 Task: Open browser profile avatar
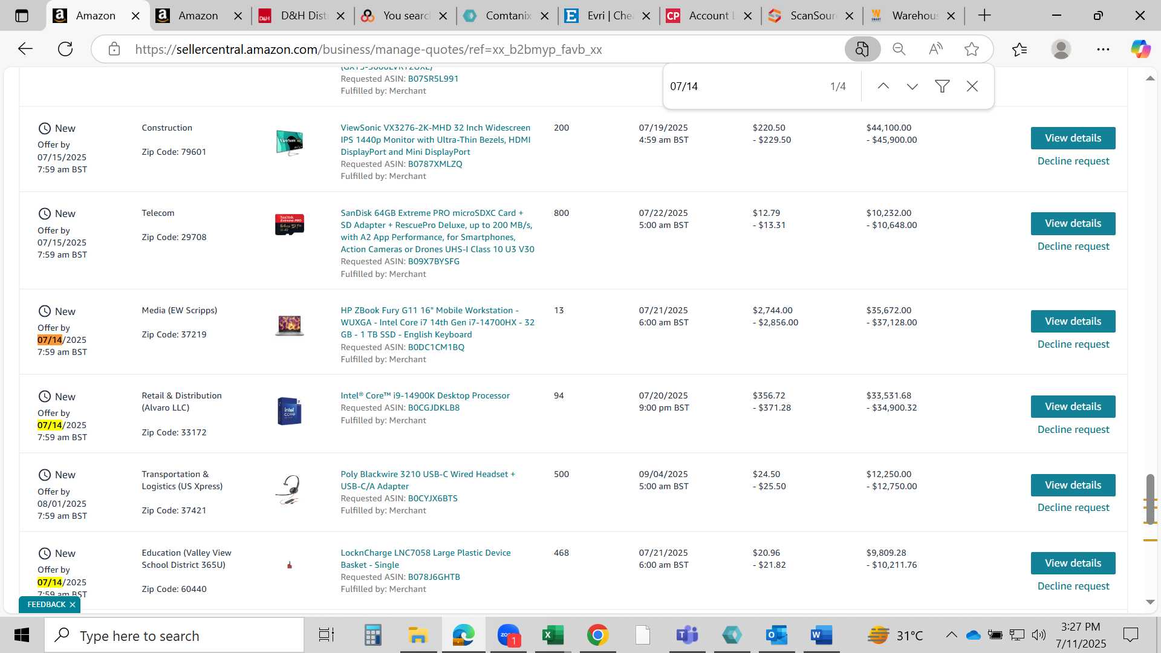click(1061, 49)
